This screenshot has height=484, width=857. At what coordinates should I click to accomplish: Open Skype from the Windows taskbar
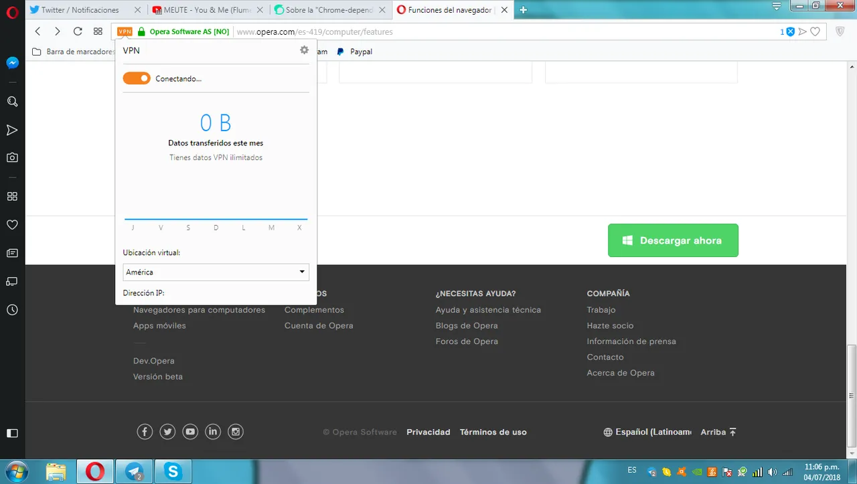(x=173, y=472)
